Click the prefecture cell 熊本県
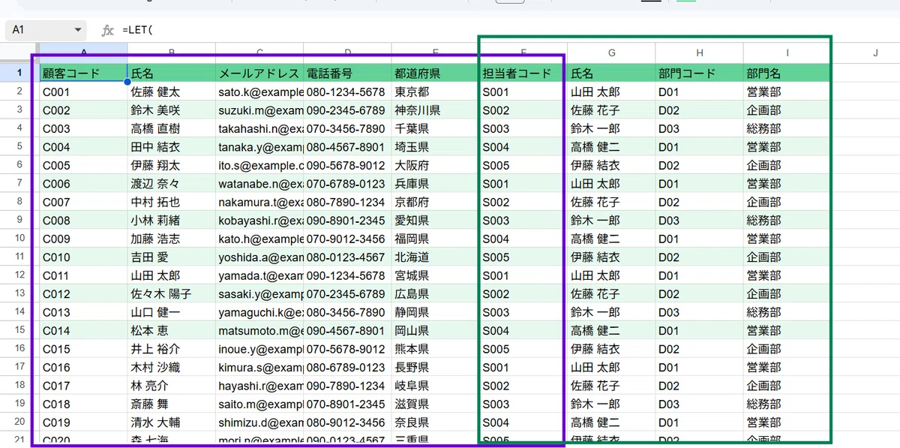This screenshot has width=900, height=448. [x=435, y=349]
